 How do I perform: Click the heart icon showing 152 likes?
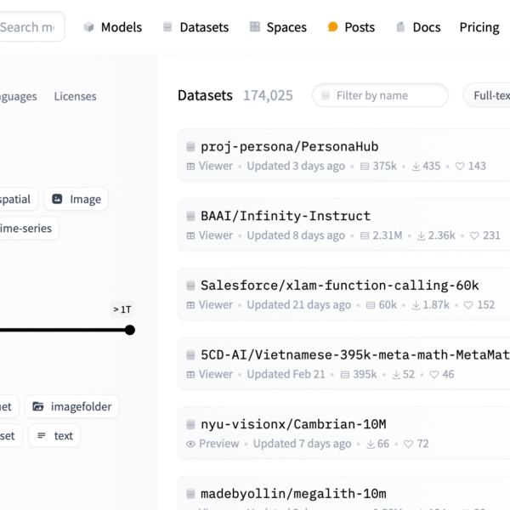click(468, 305)
